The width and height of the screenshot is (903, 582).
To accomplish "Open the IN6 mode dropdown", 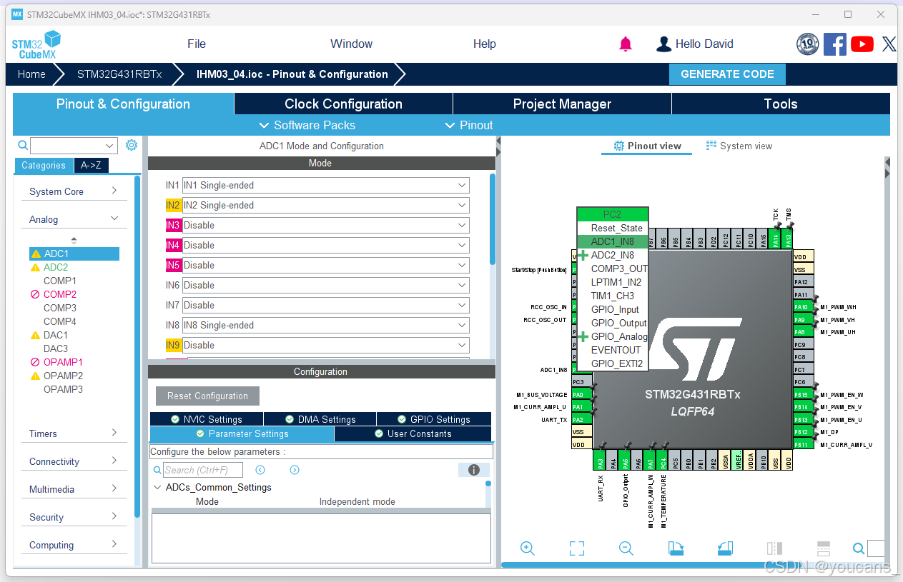I will (x=326, y=285).
